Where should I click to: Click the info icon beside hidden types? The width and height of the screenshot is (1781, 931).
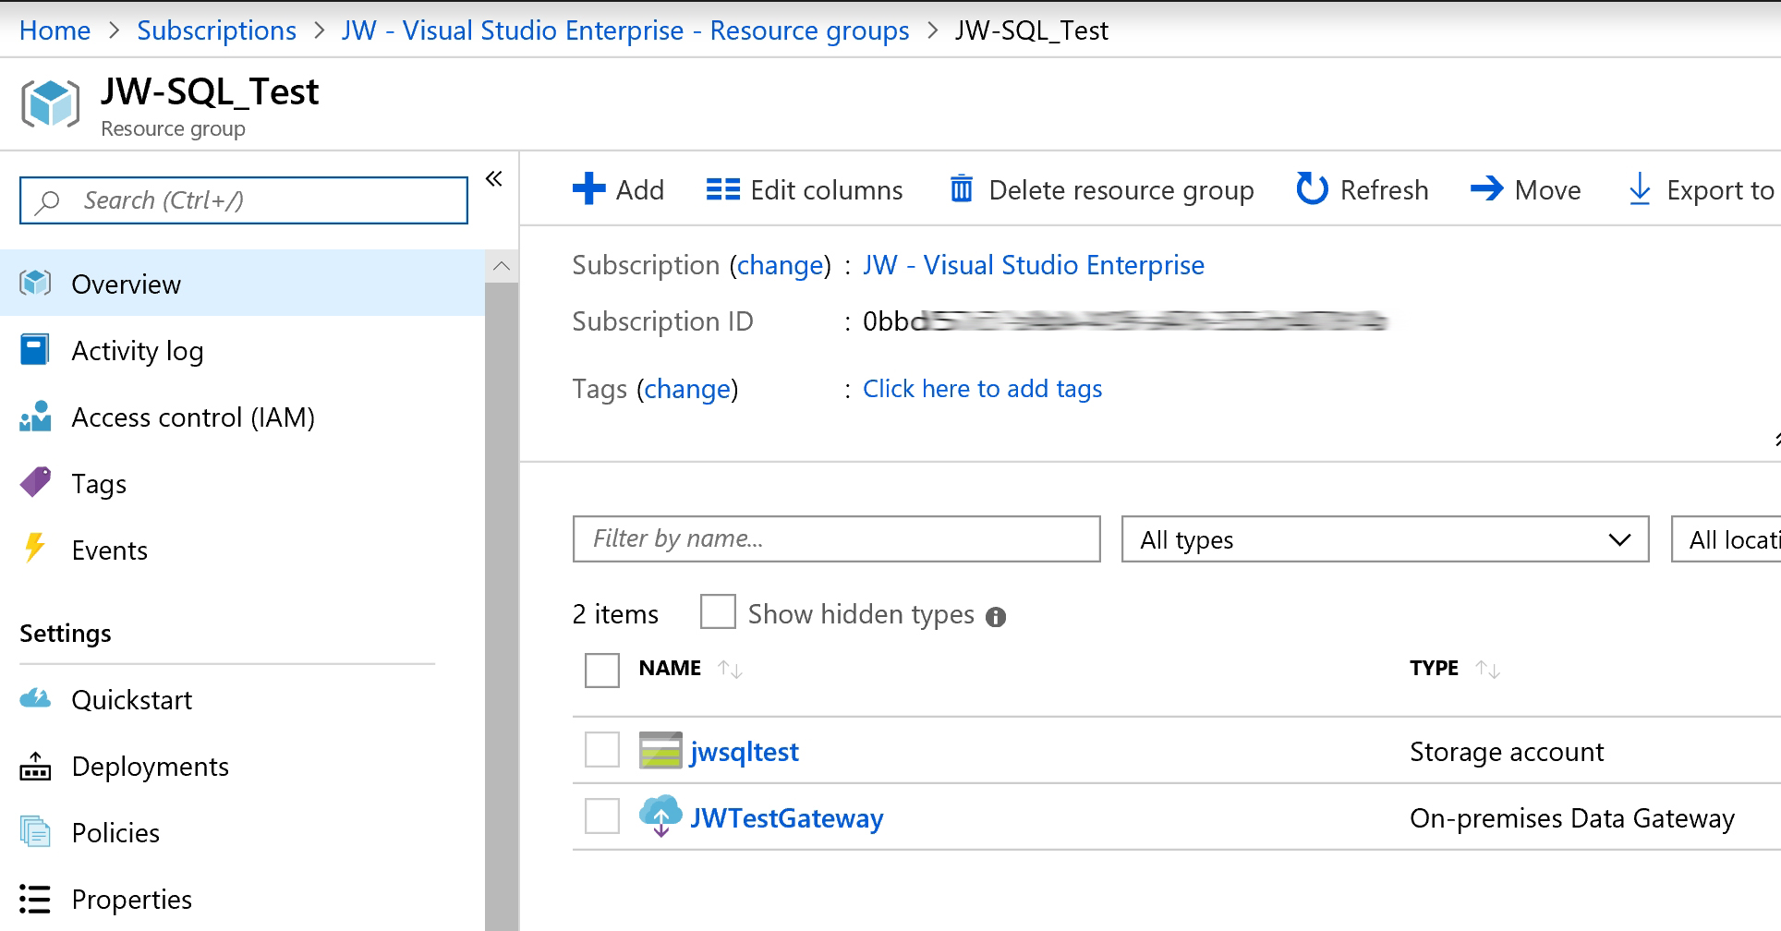[996, 617]
